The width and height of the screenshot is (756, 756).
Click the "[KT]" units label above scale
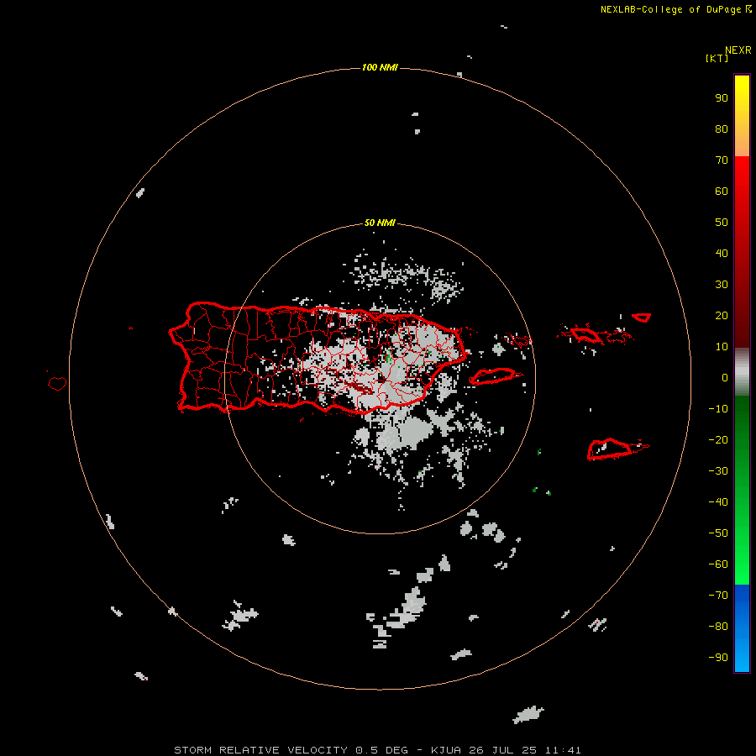point(717,58)
